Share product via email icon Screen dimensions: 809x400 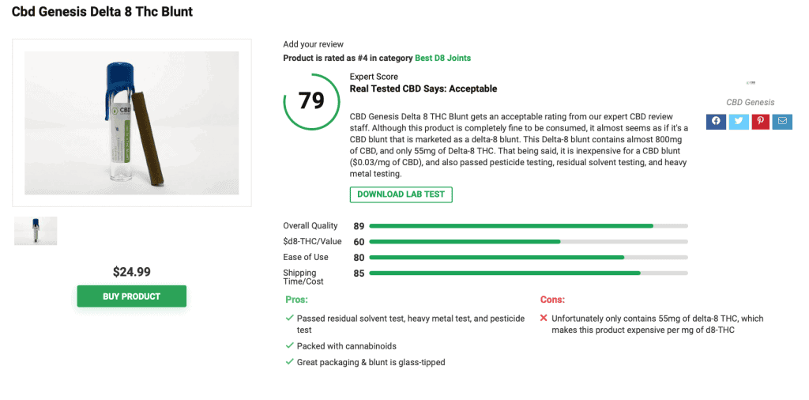coord(783,121)
